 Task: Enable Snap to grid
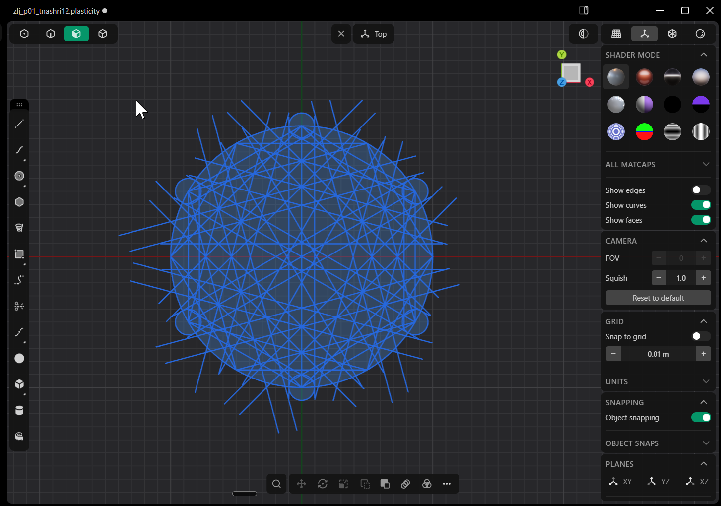point(701,336)
